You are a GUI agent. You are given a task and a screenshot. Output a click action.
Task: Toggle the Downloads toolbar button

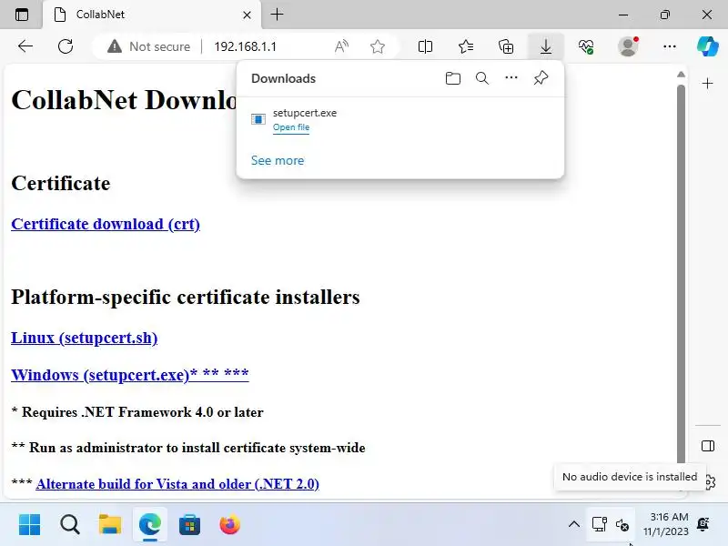tap(546, 46)
